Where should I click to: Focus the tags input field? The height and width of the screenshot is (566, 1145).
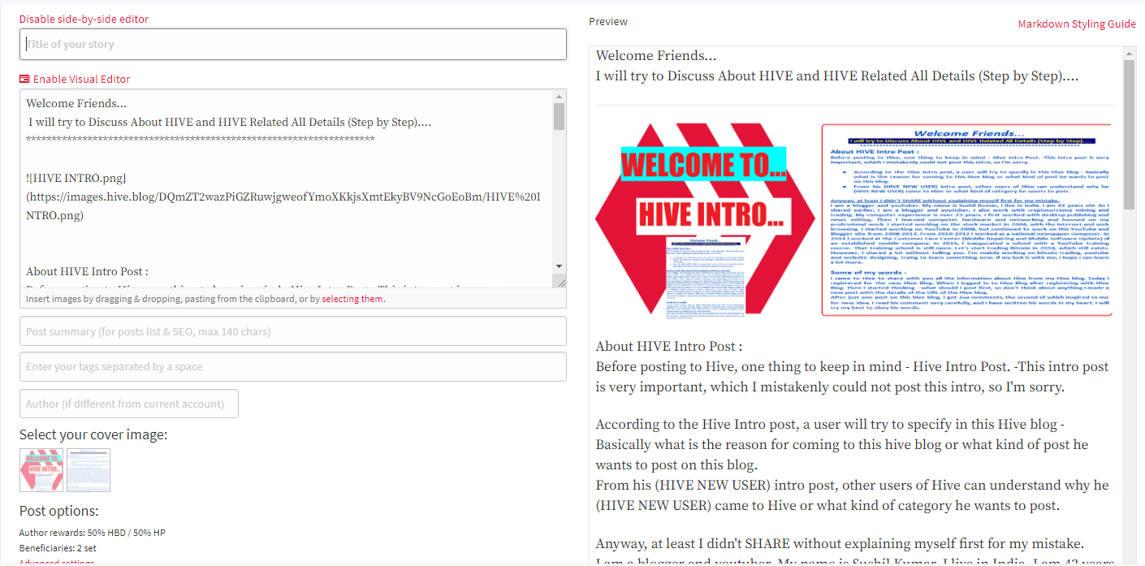(293, 366)
